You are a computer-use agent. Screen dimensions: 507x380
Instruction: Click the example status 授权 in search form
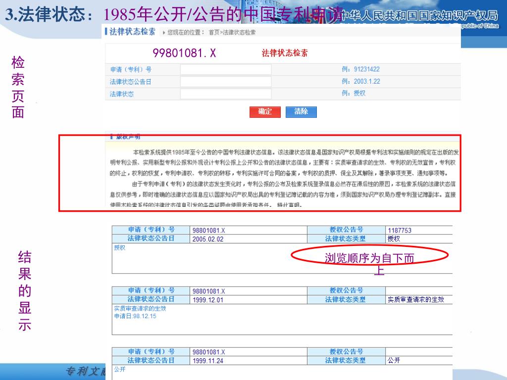click(359, 94)
